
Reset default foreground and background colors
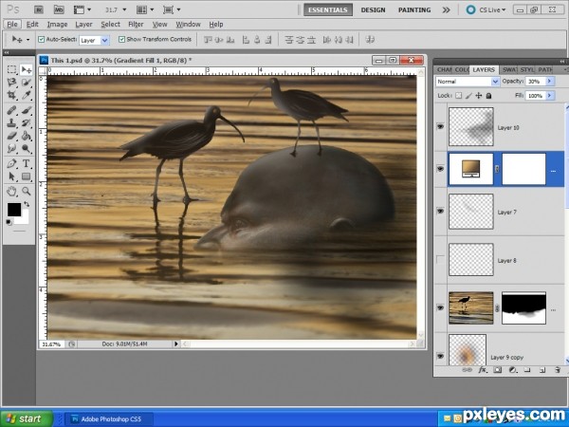point(9,222)
